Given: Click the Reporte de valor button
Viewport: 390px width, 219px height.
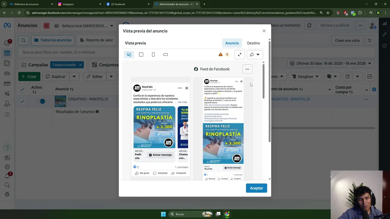Looking at the screenshot, I should pos(97,40).
